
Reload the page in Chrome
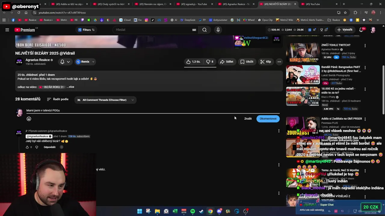pyautogui.click(x=19, y=13)
